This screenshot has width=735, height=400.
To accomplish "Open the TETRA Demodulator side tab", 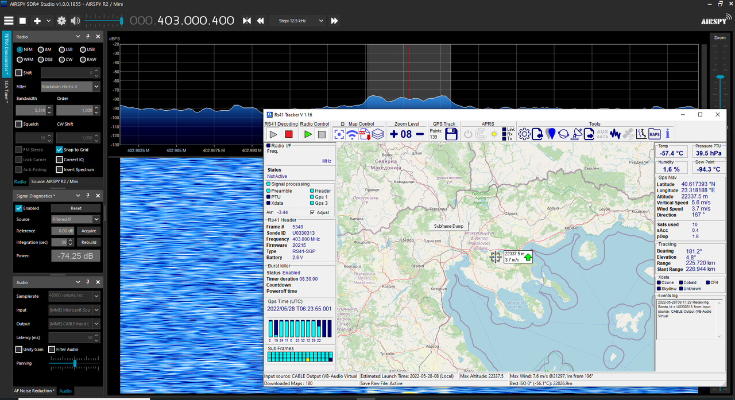I will [6, 54].
